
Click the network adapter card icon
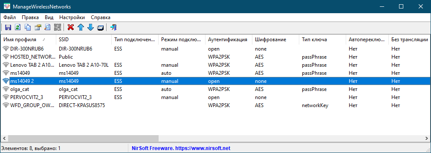coord(100,27)
